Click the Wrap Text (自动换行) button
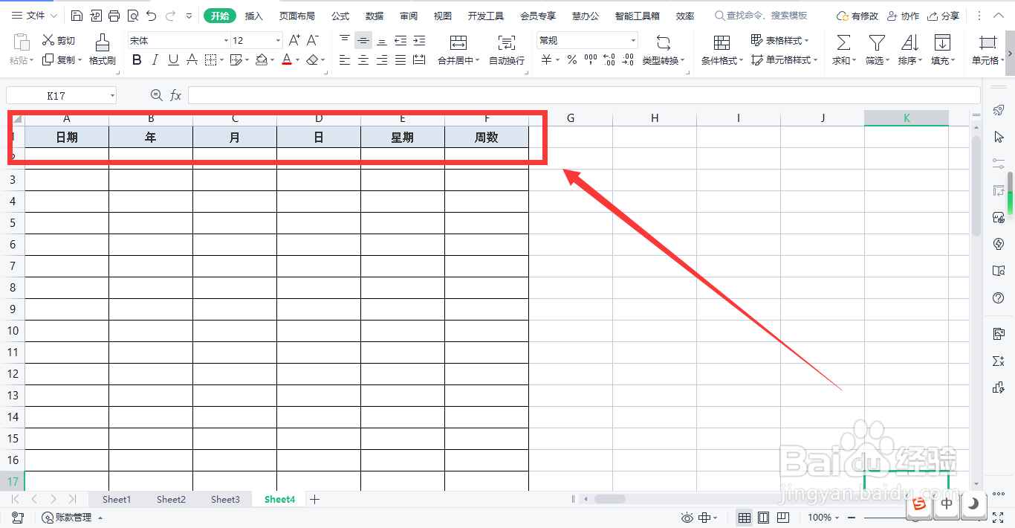Screen dimensions: 1015x528 (x=507, y=50)
